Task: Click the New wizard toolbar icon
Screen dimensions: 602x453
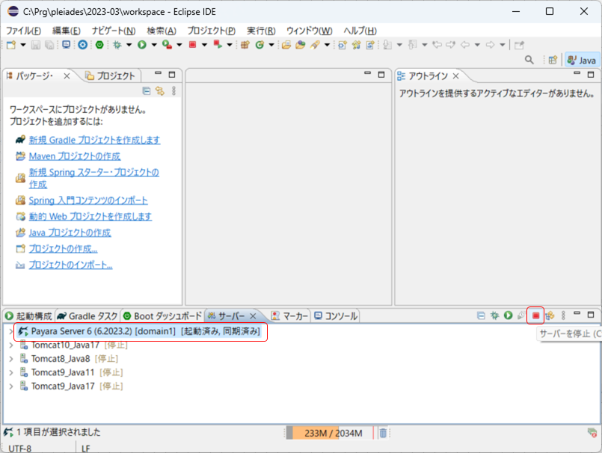Action: point(11,45)
